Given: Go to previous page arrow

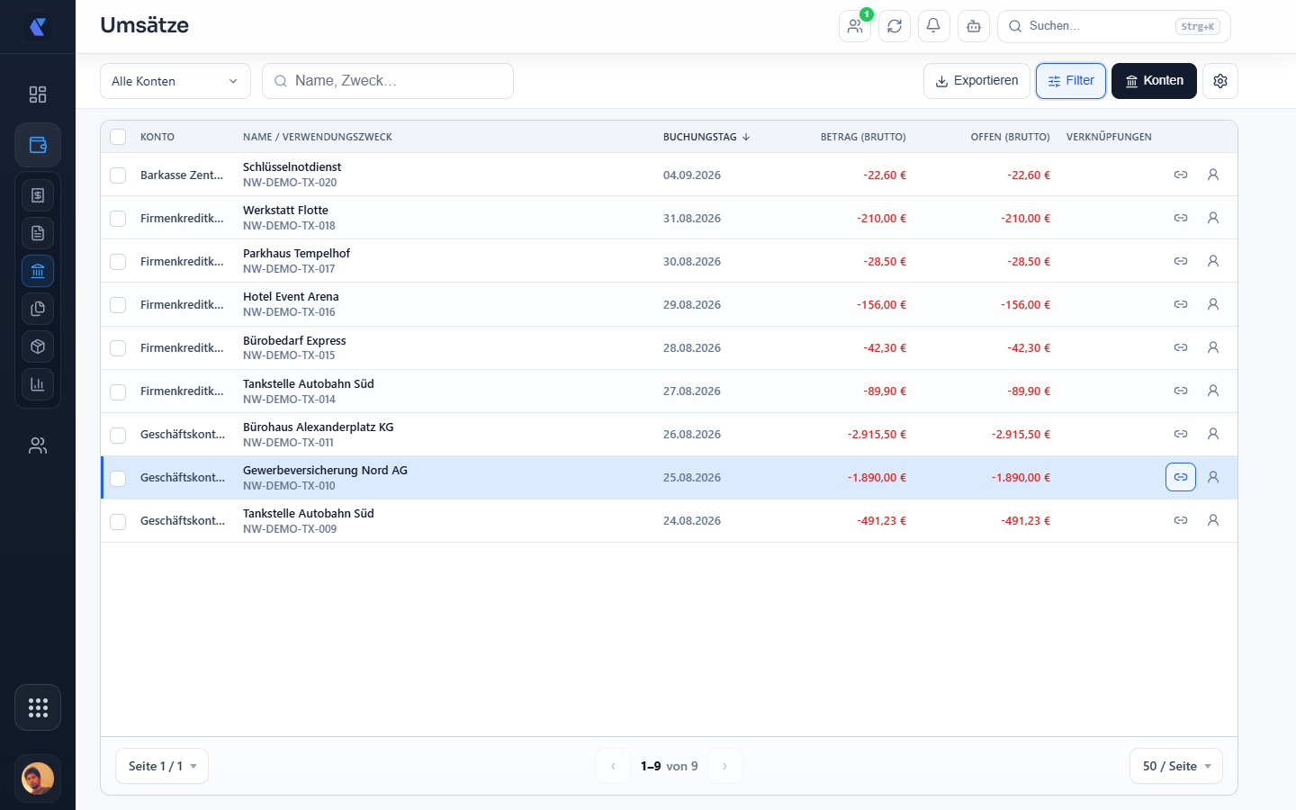Looking at the screenshot, I should click(x=613, y=766).
